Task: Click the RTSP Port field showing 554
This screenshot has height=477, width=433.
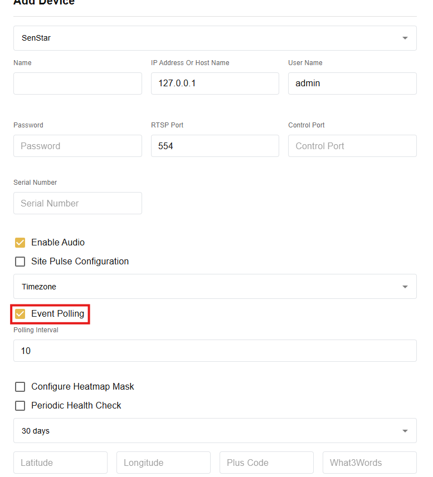Action: point(215,146)
